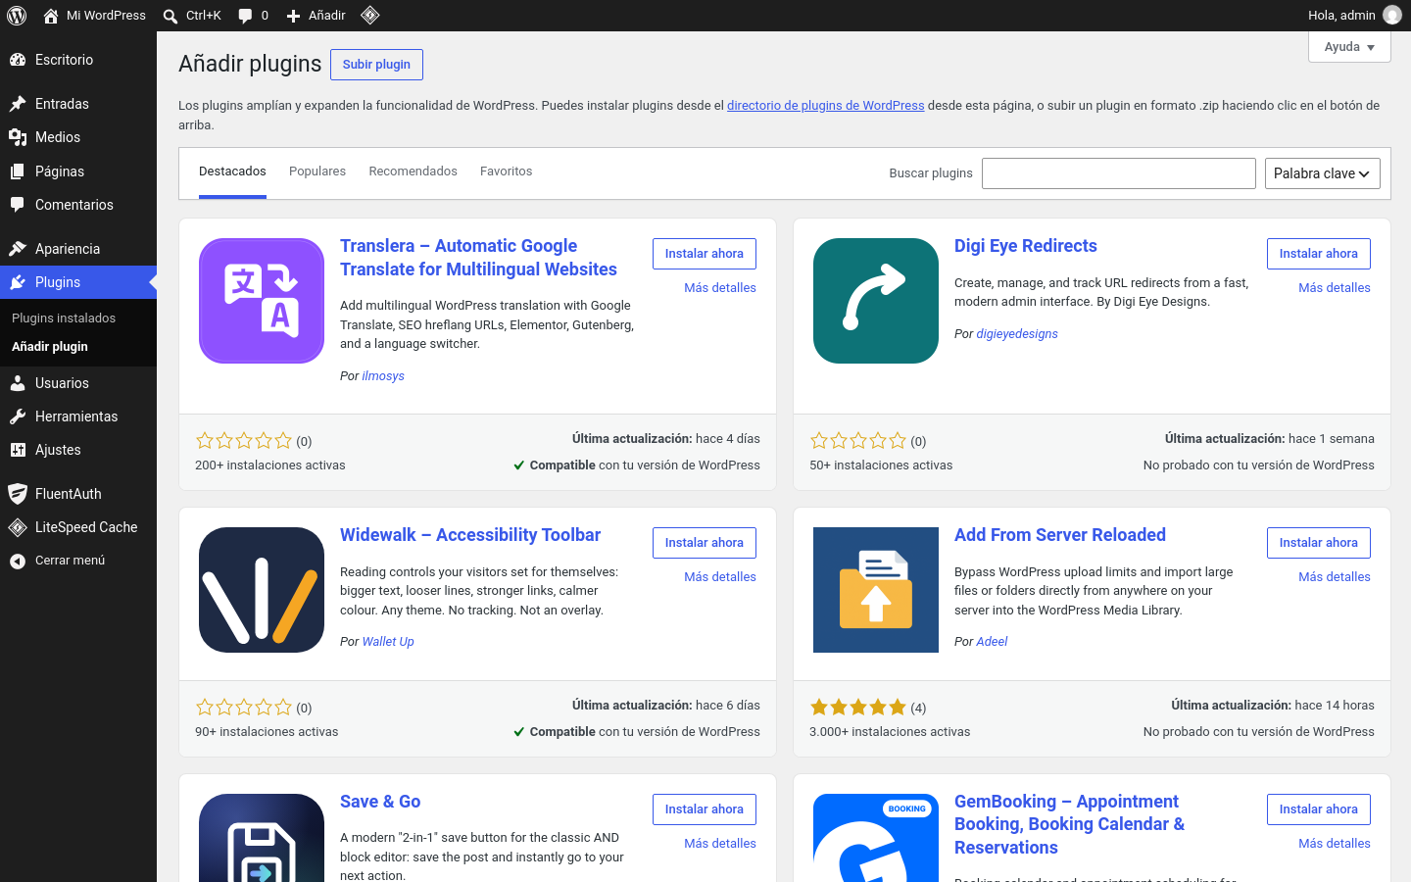Open the Translera plugin title link

[x=478, y=258]
